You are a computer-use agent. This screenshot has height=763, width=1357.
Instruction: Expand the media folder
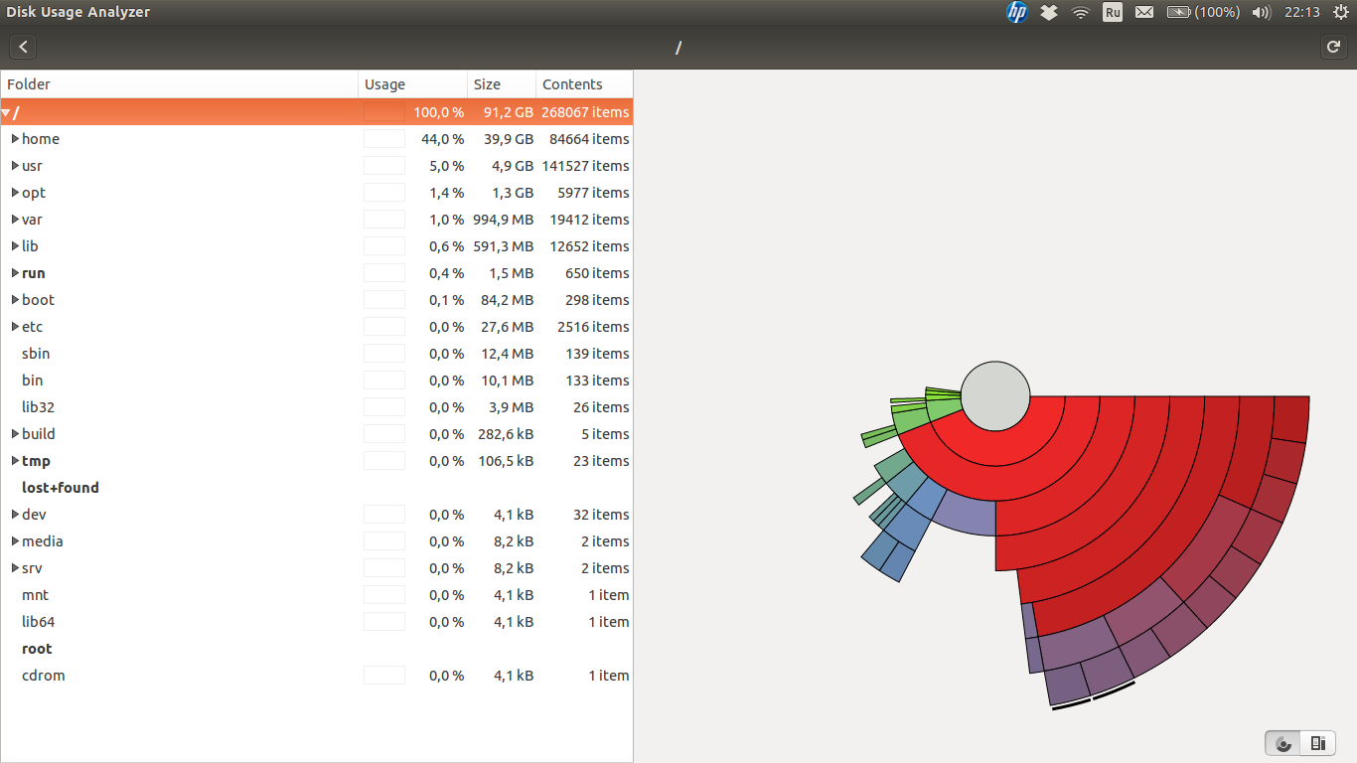click(x=15, y=541)
